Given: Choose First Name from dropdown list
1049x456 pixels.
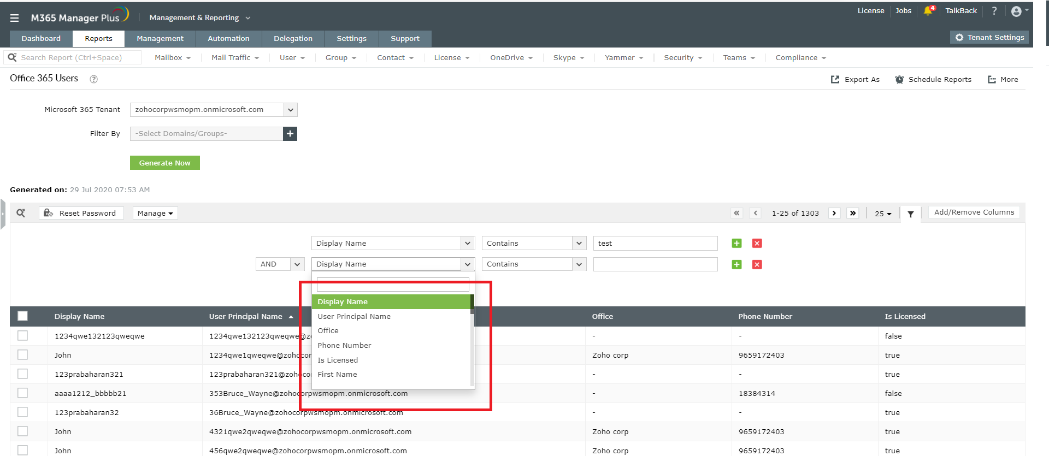Looking at the screenshot, I should click(x=391, y=375).
